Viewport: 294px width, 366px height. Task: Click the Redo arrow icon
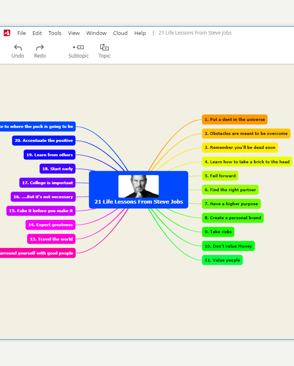pyautogui.click(x=40, y=47)
